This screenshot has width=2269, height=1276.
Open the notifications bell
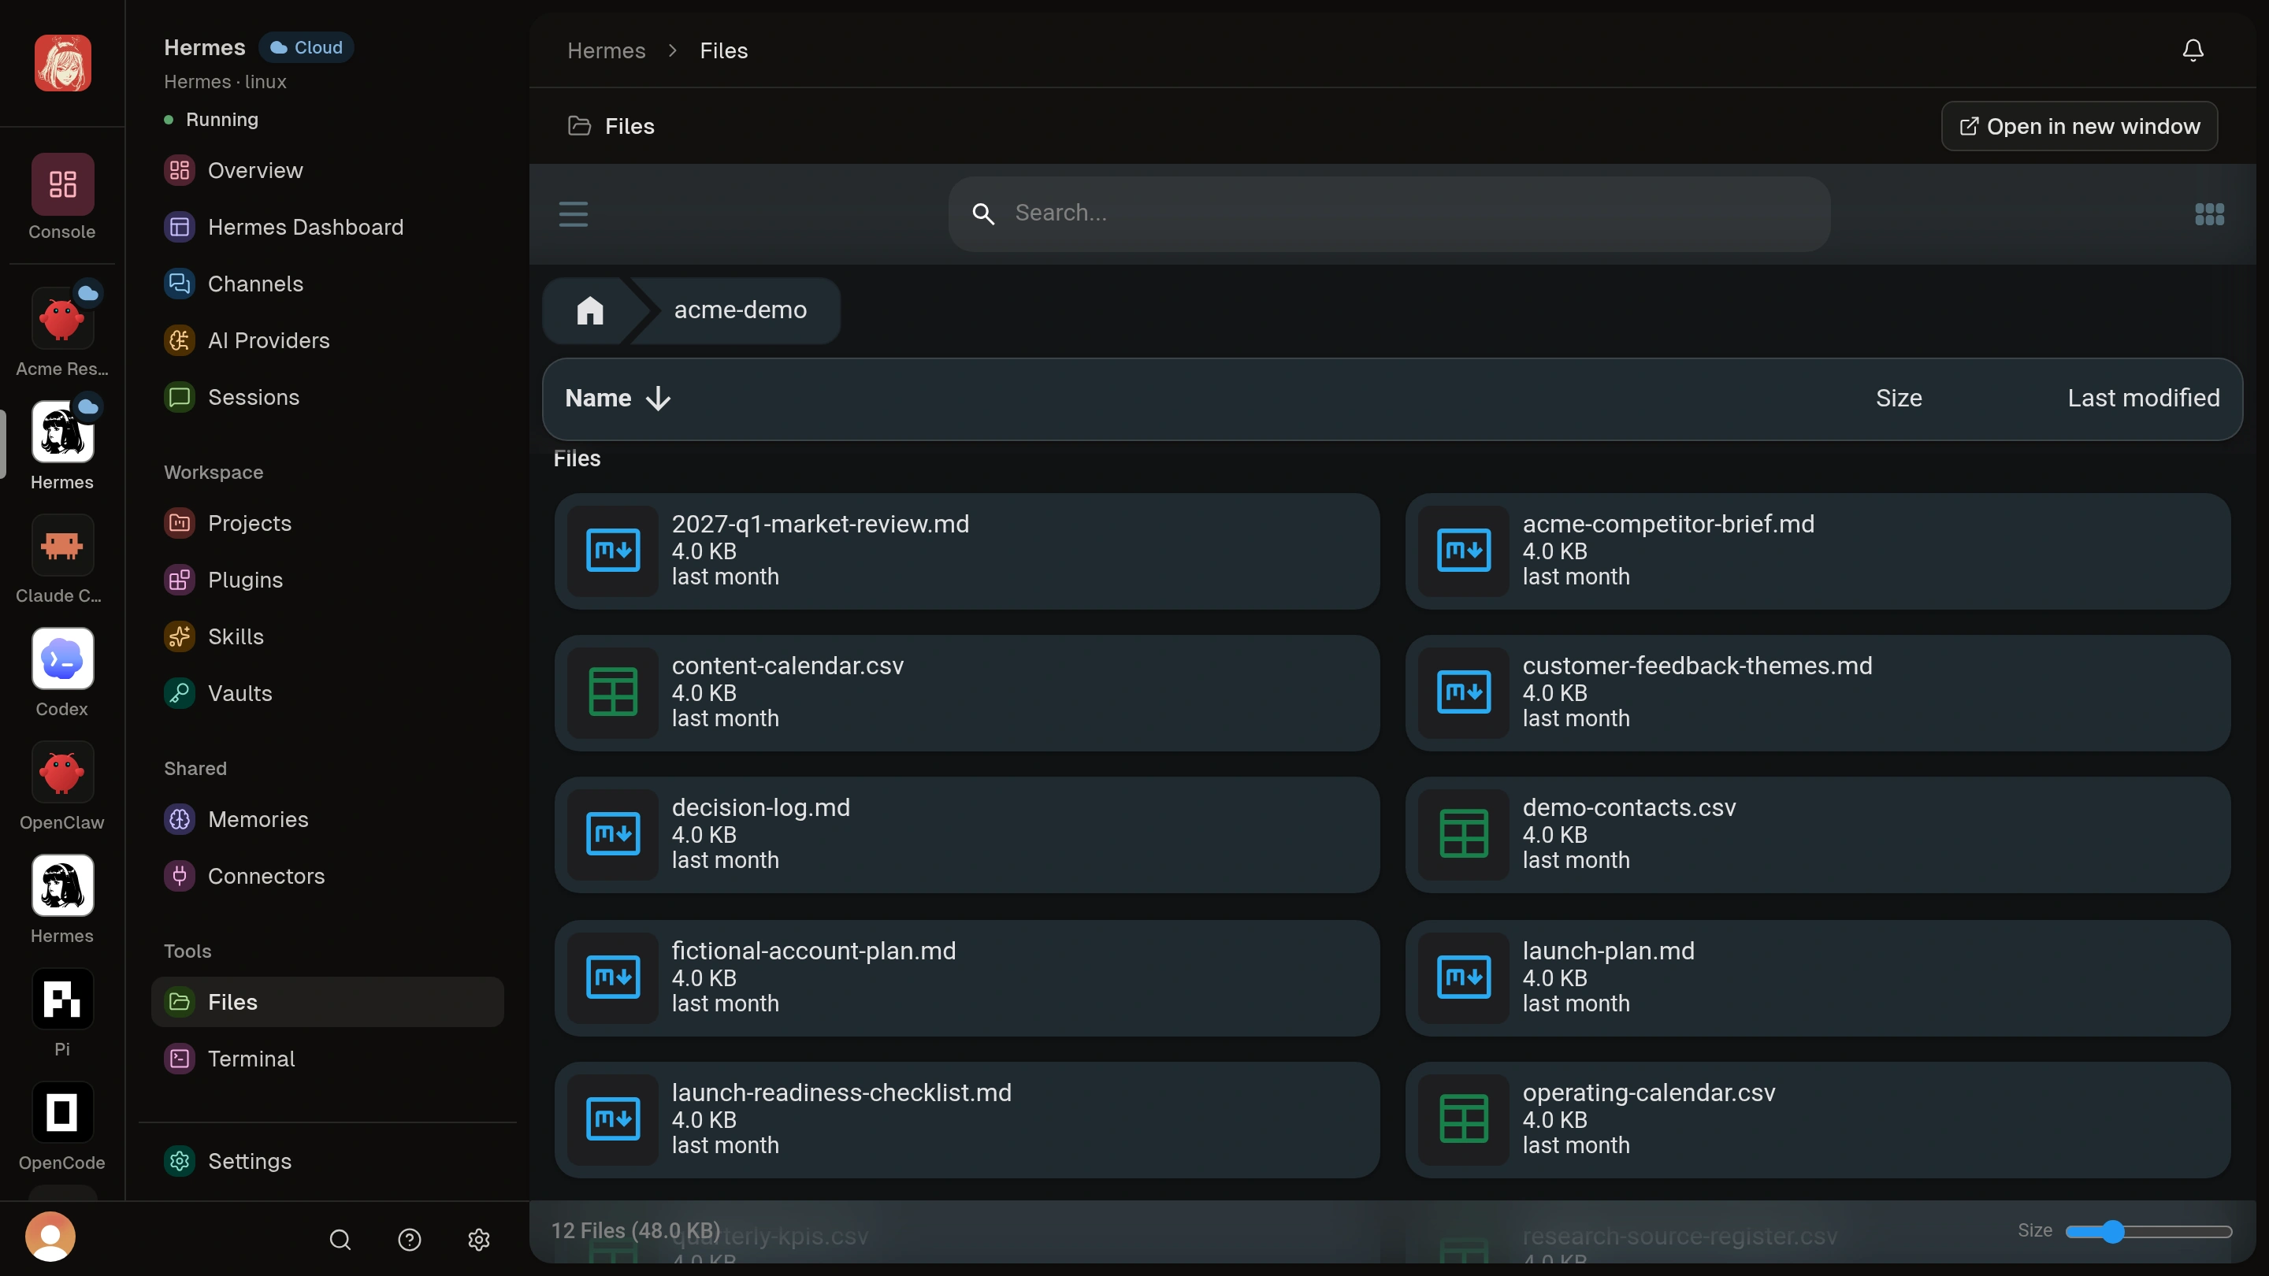pyautogui.click(x=2193, y=50)
